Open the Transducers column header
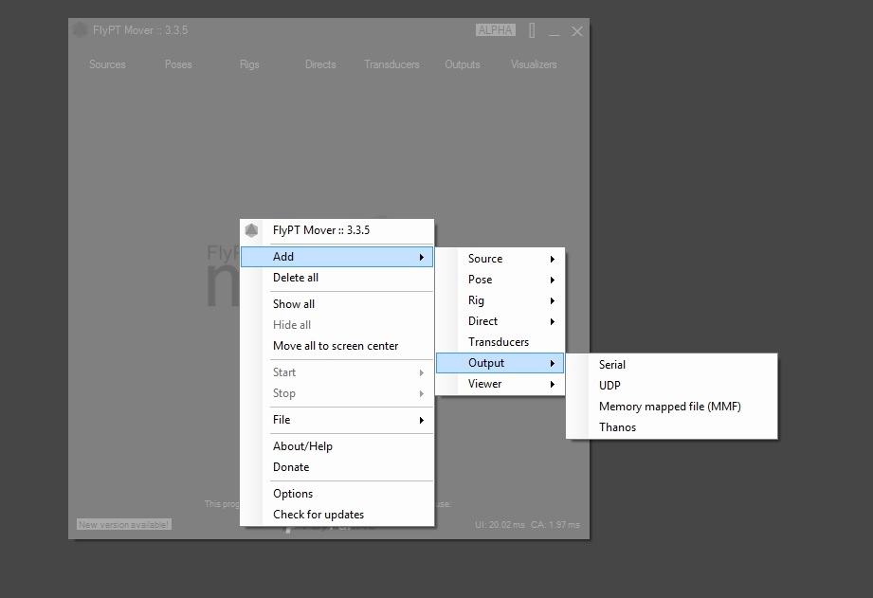 pyautogui.click(x=392, y=64)
